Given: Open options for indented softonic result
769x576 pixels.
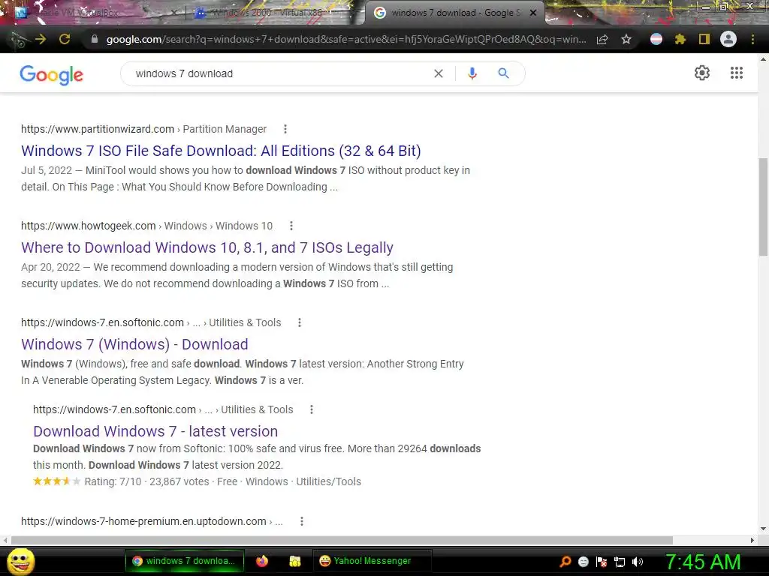Looking at the screenshot, I should click(x=312, y=409).
